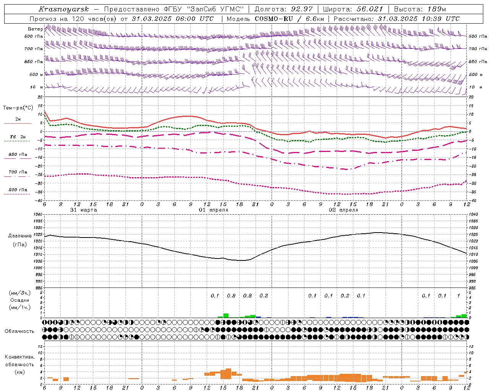Click the 'Конвективн.' convective cloud label
Viewport: 489px width, 391px height.
[19, 357]
